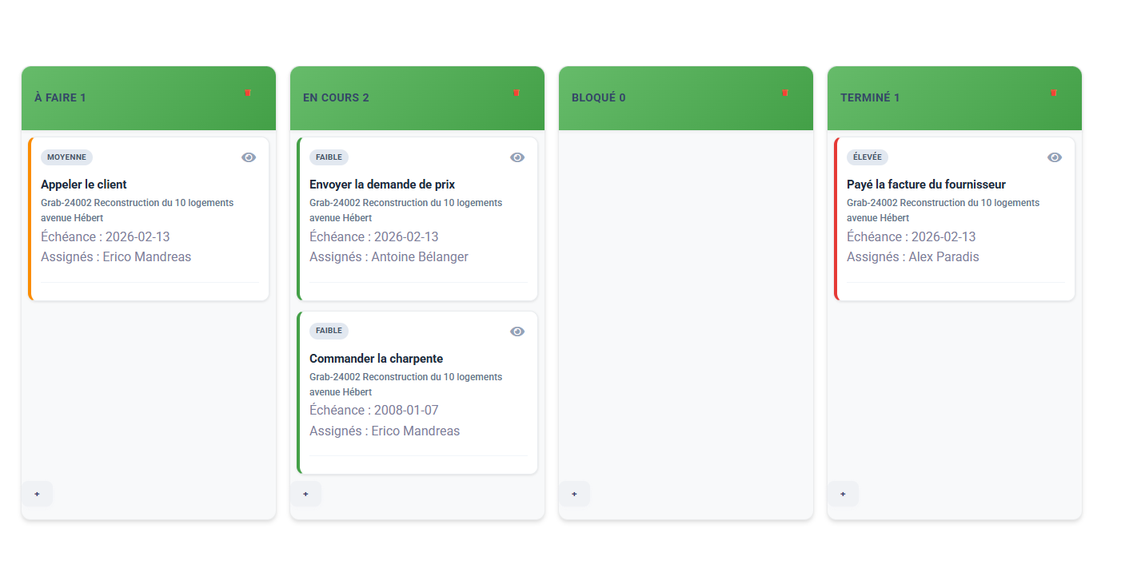Click the orange color strip on 'Appeler le client'
Viewport: 1133px width, 564px height.
[x=30, y=220]
